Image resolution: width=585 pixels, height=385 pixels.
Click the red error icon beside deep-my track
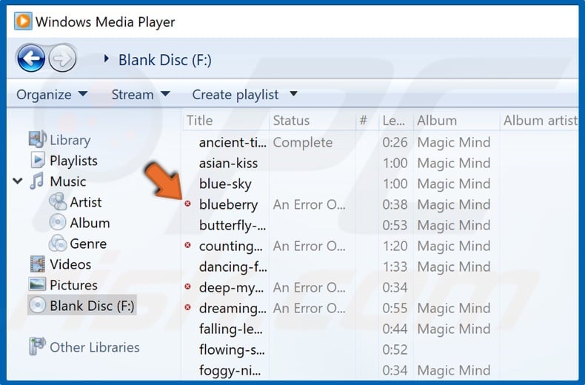(x=187, y=287)
